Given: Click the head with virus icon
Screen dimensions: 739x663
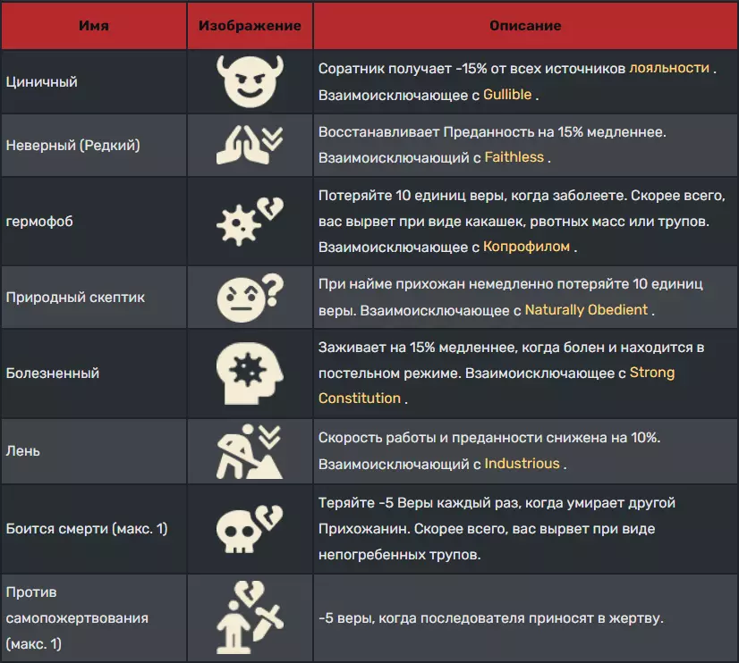Looking at the screenshot, I should pyautogui.click(x=249, y=373).
